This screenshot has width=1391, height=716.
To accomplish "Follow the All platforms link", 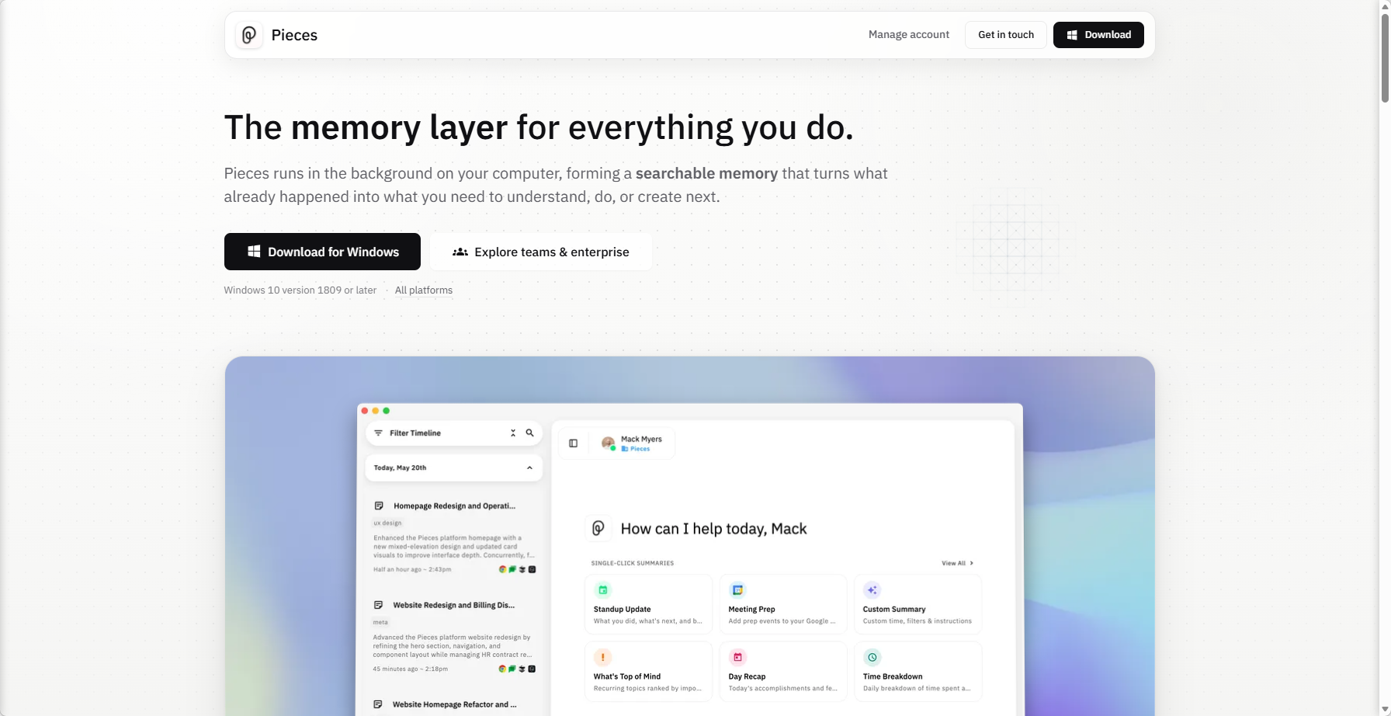I will 424,290.
